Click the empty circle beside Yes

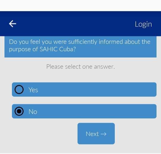(x=19, y=89)
